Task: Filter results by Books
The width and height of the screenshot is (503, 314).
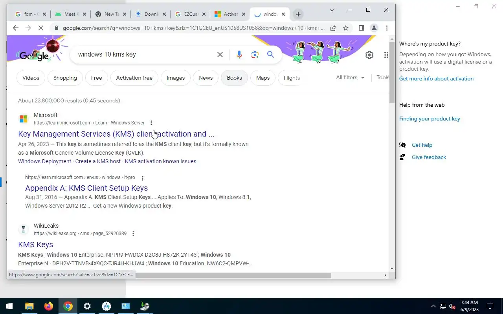Action: coord(234,78)
